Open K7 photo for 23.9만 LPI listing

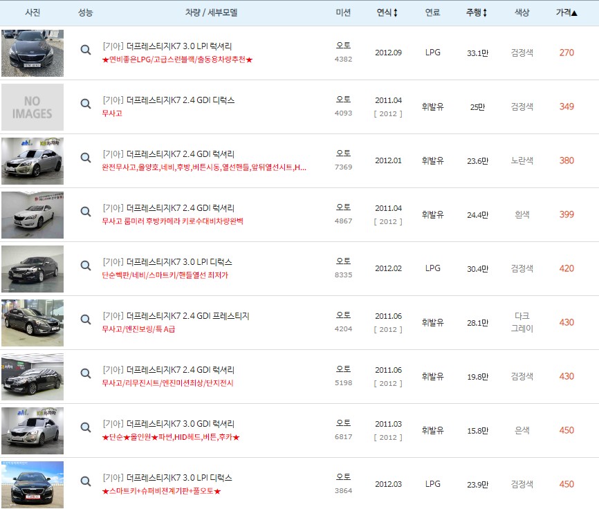click(x=33, y=485)
